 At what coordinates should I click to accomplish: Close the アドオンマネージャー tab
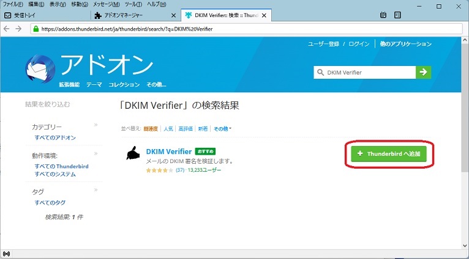[x=173, y=15]
